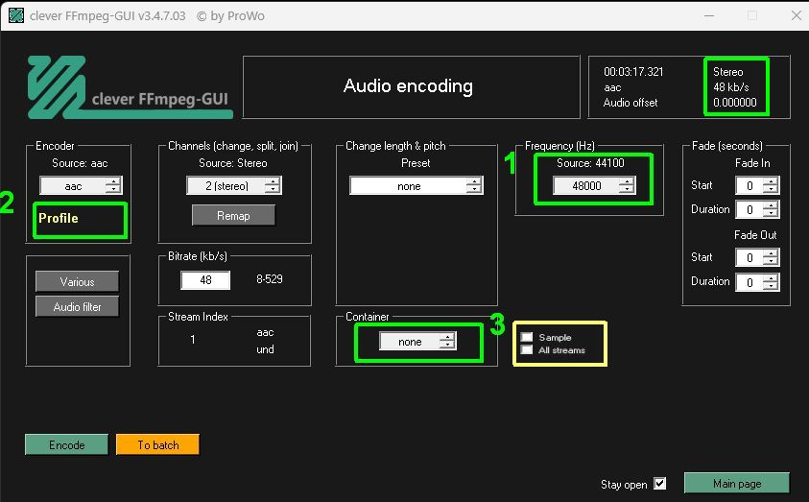Click the '00:03:17.321' duration text
The height and width of the screenshot is (502, 809).
[x=633, y=72]
